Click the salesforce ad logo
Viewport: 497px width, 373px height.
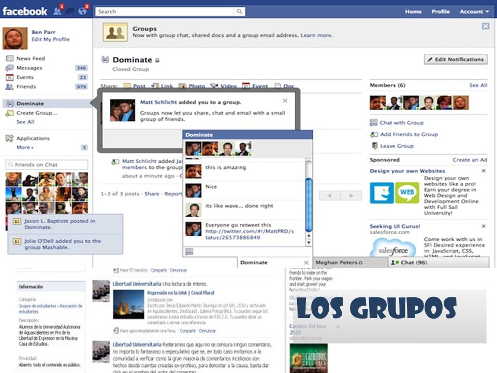pos(393,248)
